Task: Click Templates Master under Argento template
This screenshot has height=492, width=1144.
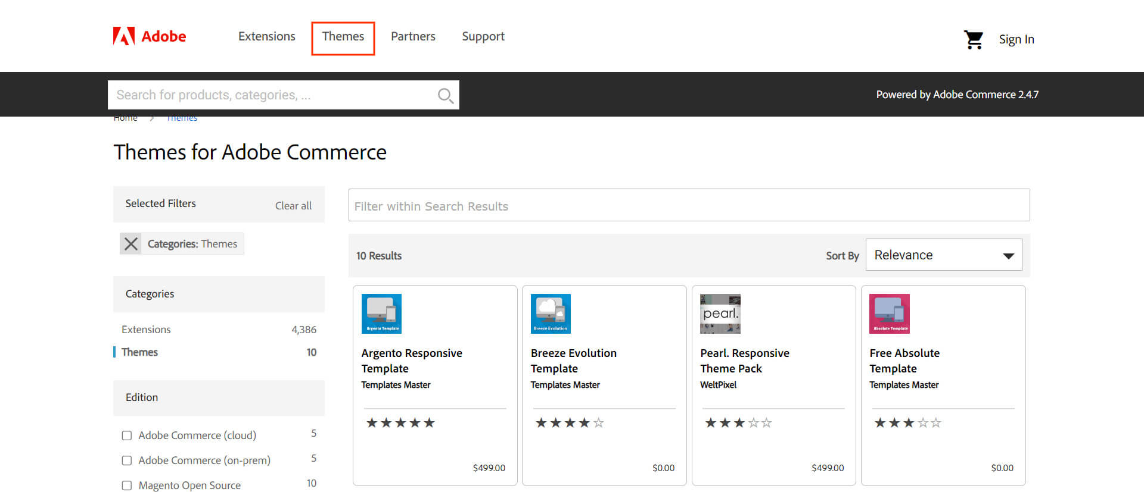Action: pos(396,385)
